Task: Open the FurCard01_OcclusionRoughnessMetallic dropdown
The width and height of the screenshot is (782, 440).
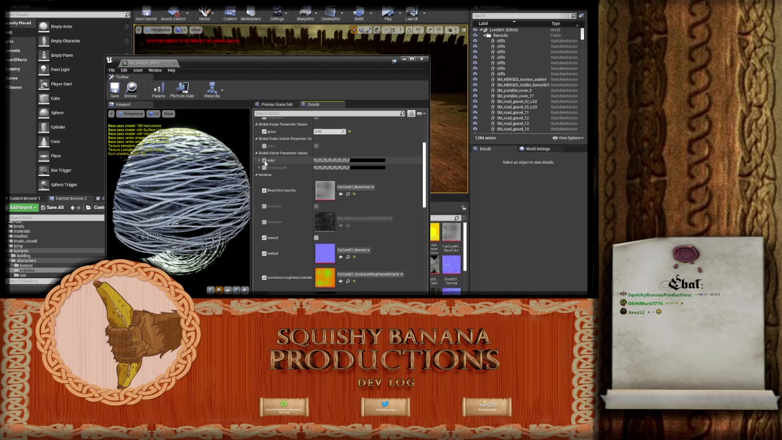Action: coord(370,274)
